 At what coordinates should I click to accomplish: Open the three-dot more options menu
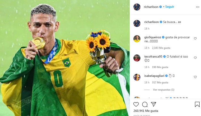click(198, 7)
